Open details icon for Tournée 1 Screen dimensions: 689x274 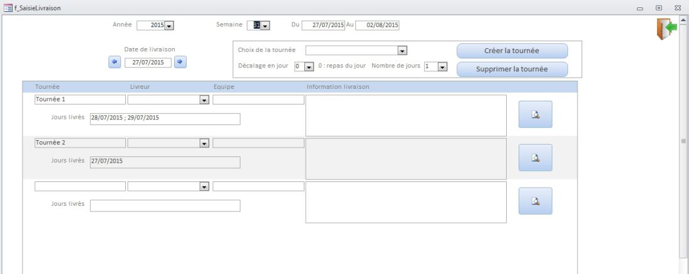point(535,114)
